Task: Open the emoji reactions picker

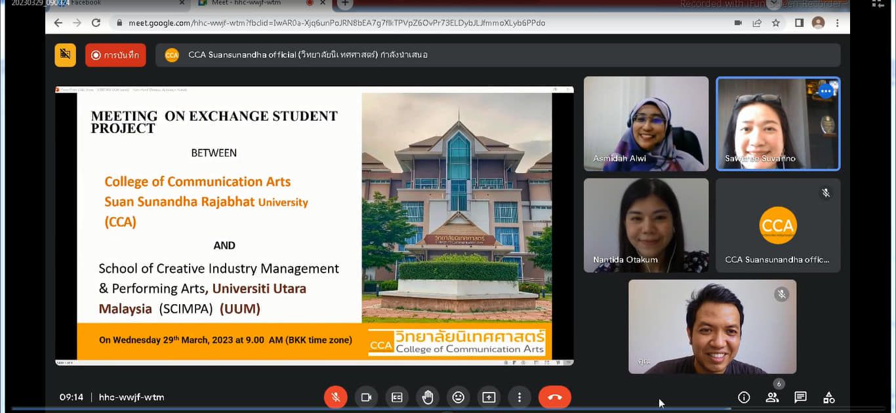Action: pos(458,397)
